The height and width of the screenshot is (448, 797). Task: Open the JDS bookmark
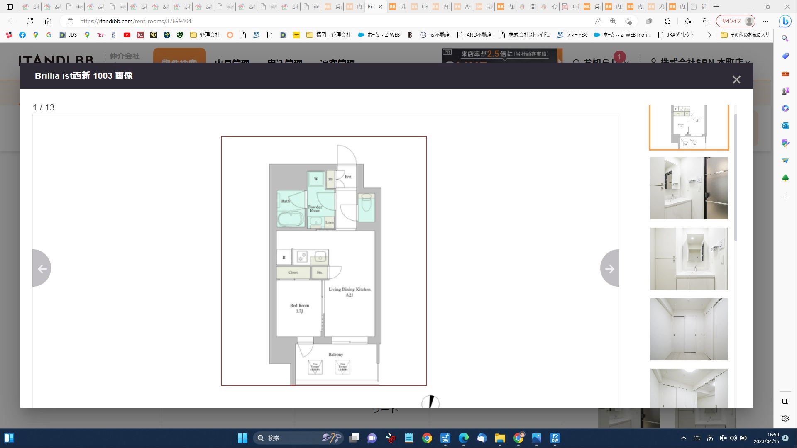pos(68,35)
